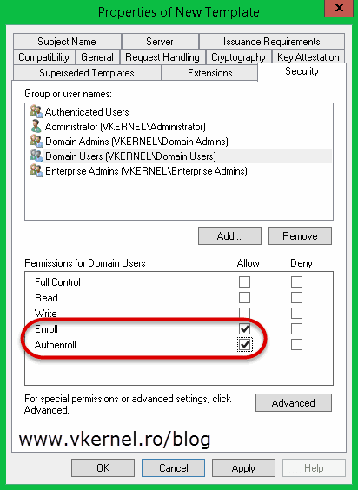Screen dimensions: 358x490
Task: Click the Domain Users group icon
Action: [36, 156]
